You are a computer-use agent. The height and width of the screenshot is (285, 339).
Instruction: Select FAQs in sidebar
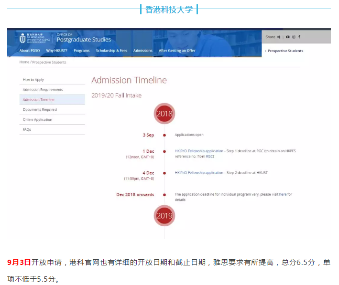pyautogui.click(x=52, y=129)
